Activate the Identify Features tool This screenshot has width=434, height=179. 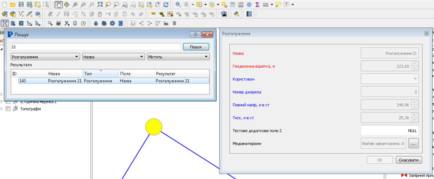[x=178, y=4]
